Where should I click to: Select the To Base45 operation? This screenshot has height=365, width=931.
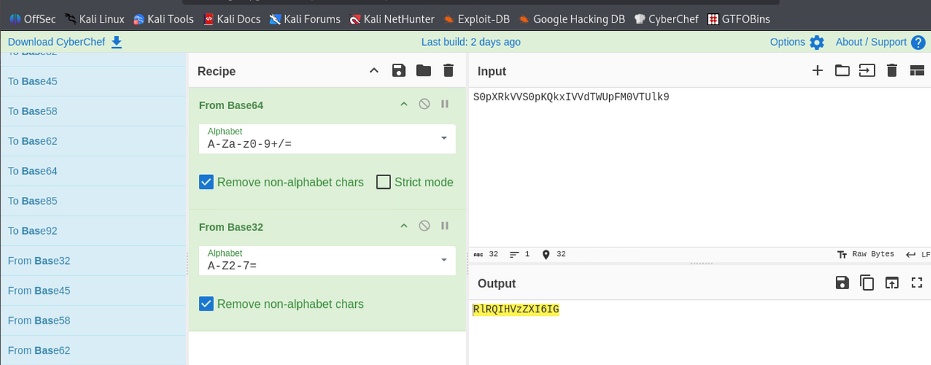click(x=93, y=81)
